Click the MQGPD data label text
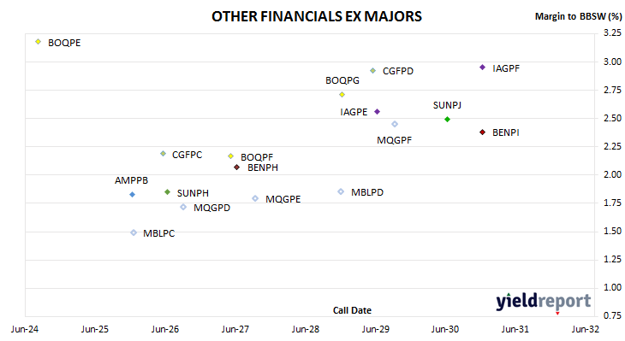 coord(211,208)
